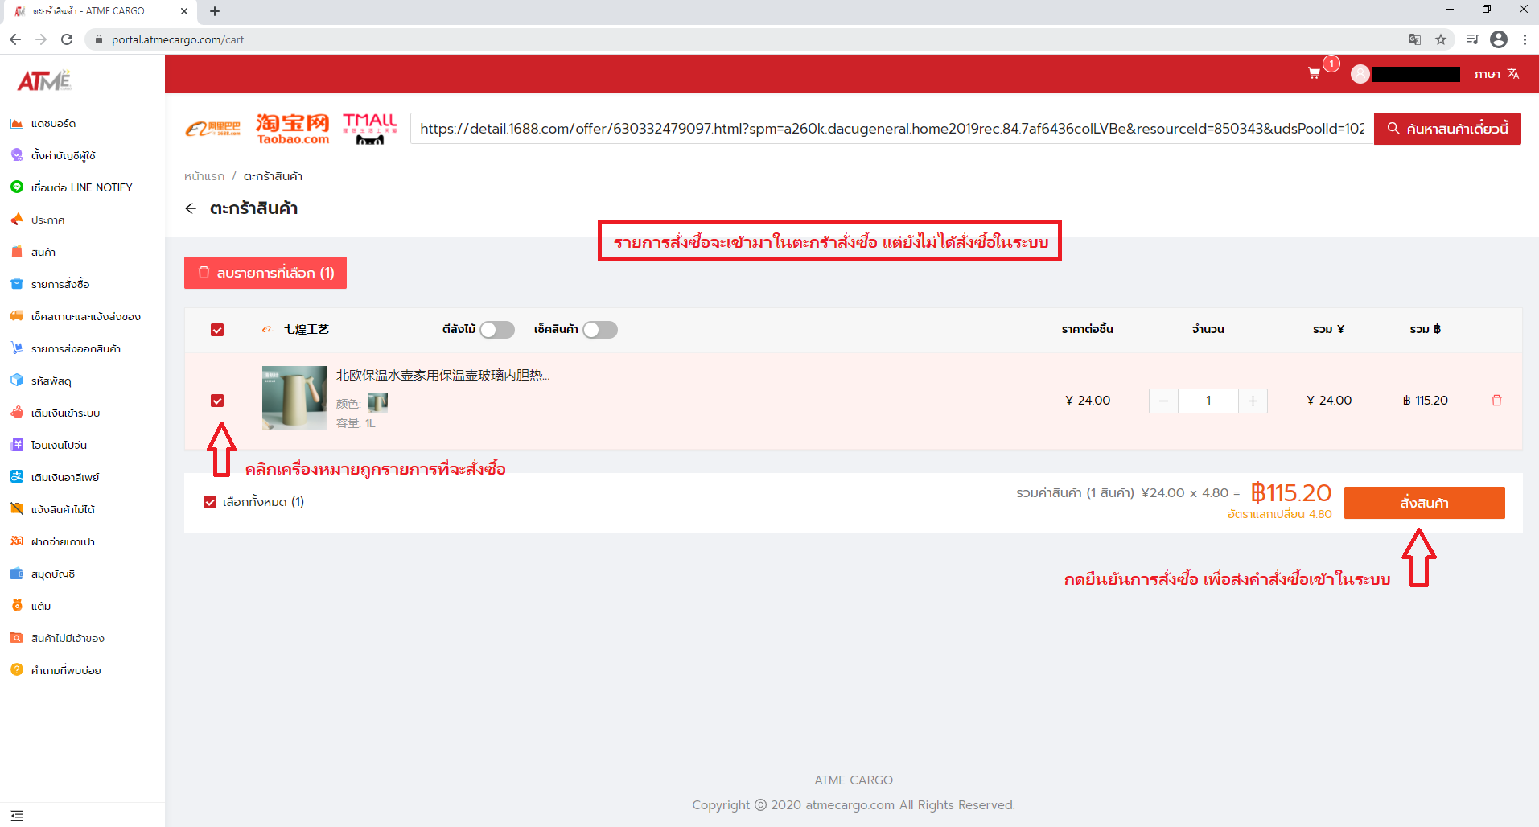Click the TMALL logo
1539x827 pixels.
369,129
